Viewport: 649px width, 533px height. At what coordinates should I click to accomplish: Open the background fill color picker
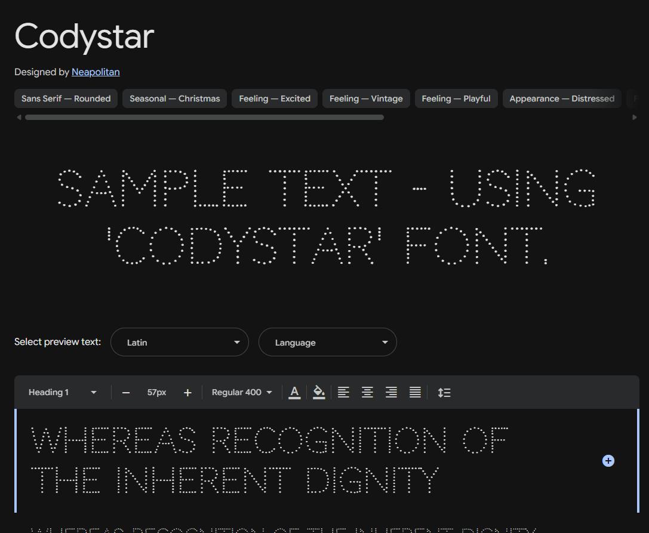tap(319, 392)
